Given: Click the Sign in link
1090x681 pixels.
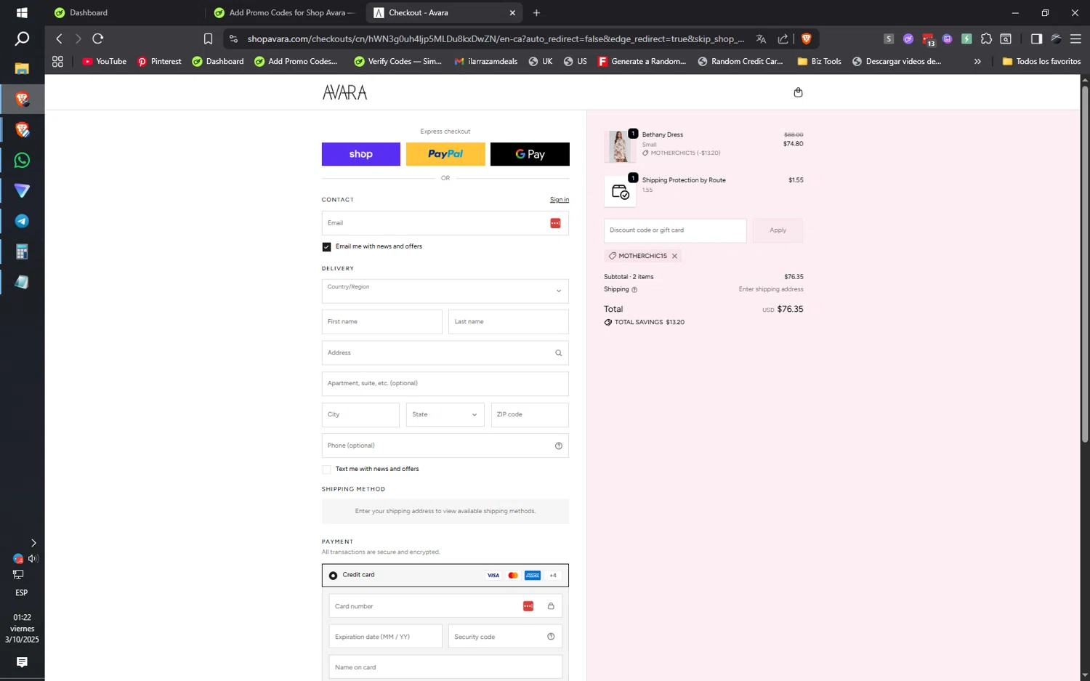Looking at the screenshot, I should click(x=559, y=200).
